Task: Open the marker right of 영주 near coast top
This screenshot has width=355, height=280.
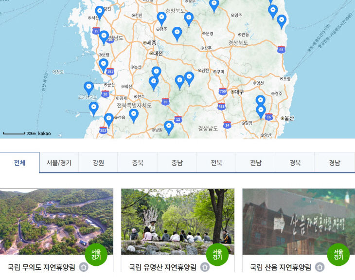Action: pos(273,12)
